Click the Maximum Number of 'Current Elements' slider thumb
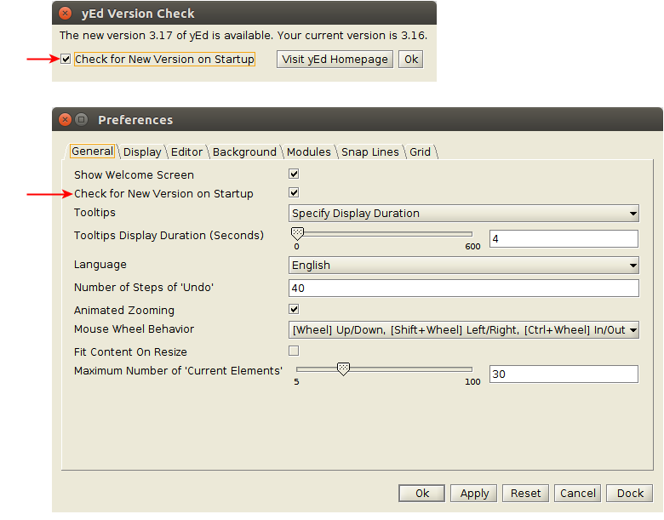The image size is (664, 520). [x=343, y=369]
